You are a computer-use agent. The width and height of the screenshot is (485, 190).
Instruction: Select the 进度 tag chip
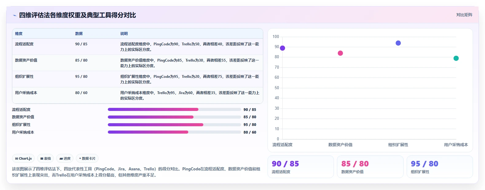point(65,158)
